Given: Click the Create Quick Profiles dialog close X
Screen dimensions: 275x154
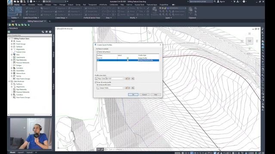Looking at the screenshot, I should (x=160, y=45).
